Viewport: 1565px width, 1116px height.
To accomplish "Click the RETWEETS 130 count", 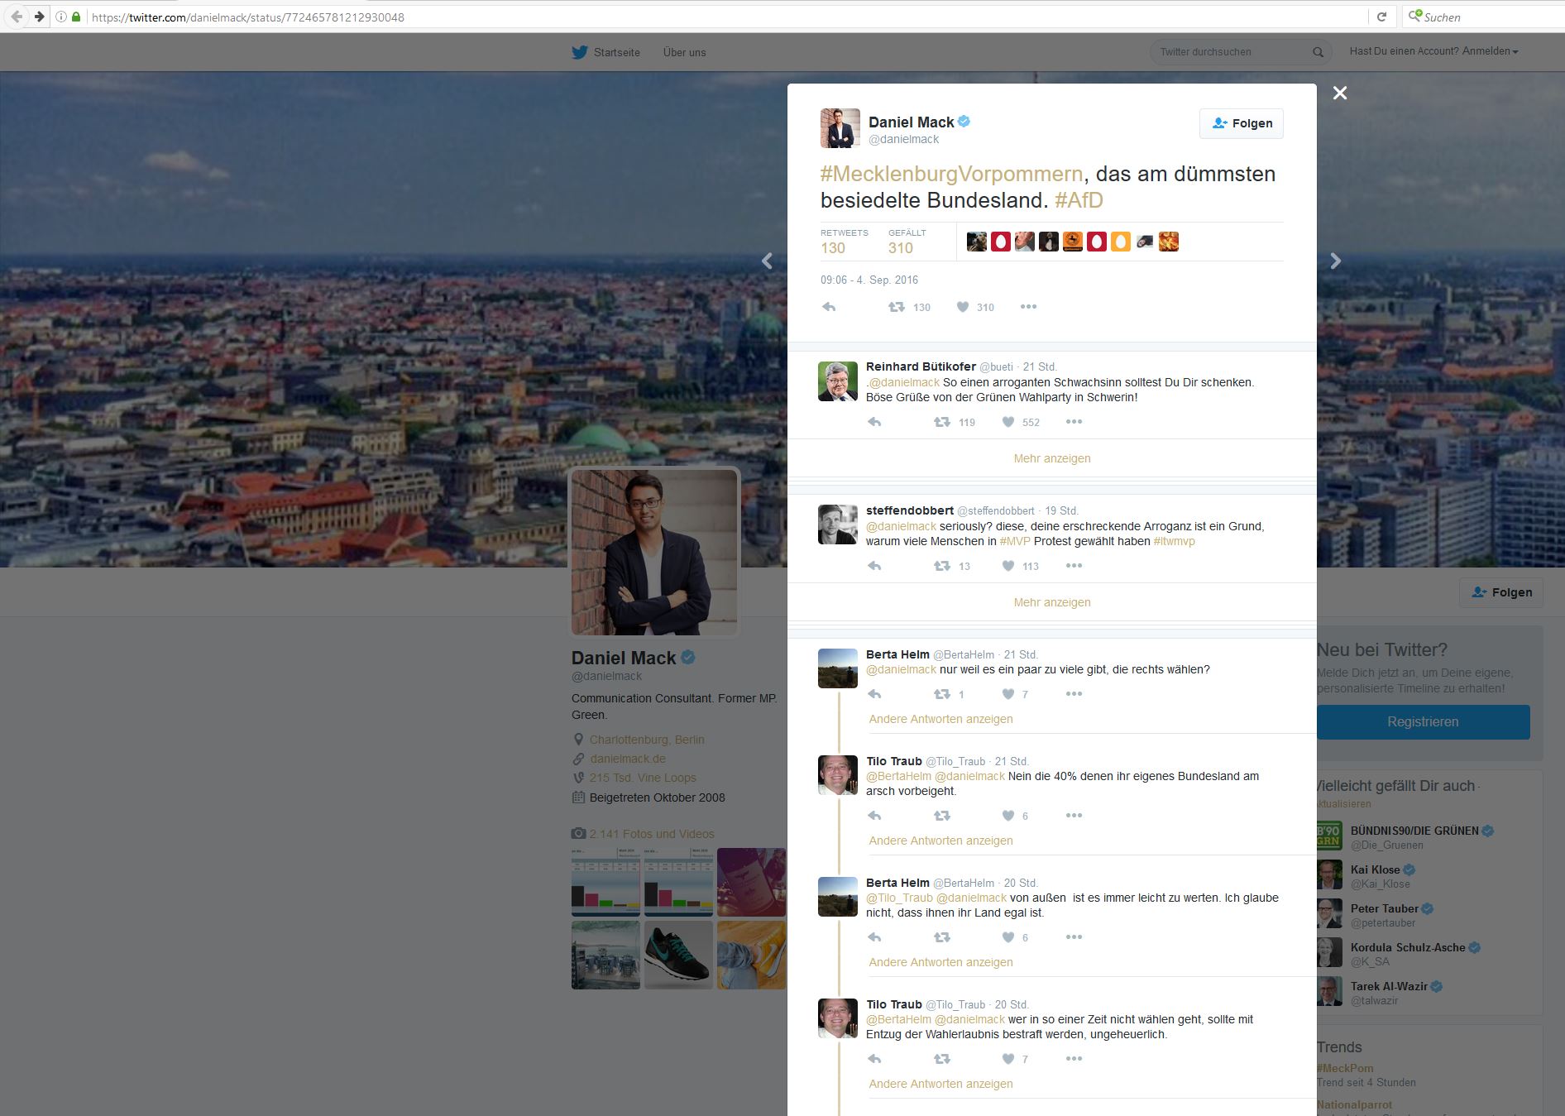I will 844,242.
